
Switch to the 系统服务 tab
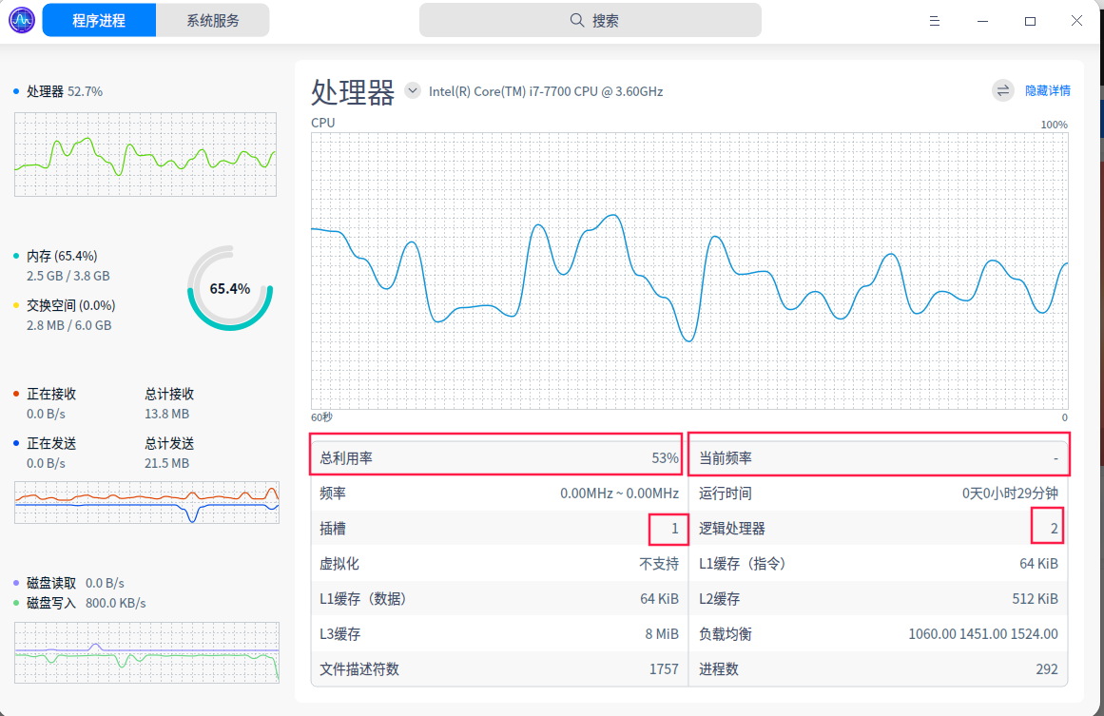tap(211, 20)
